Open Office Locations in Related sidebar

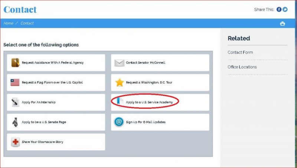[242, 67]
